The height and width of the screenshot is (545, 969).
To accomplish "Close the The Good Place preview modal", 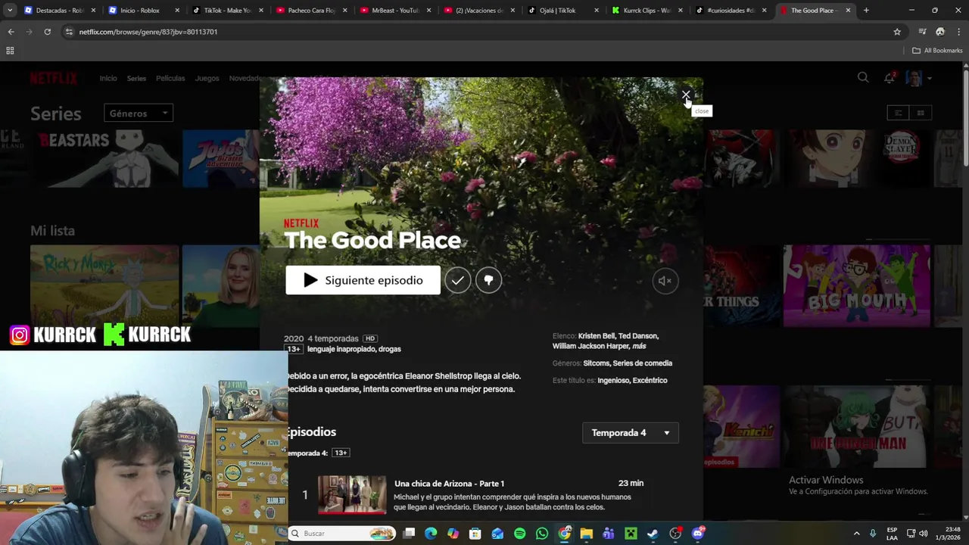I will 686,95.
